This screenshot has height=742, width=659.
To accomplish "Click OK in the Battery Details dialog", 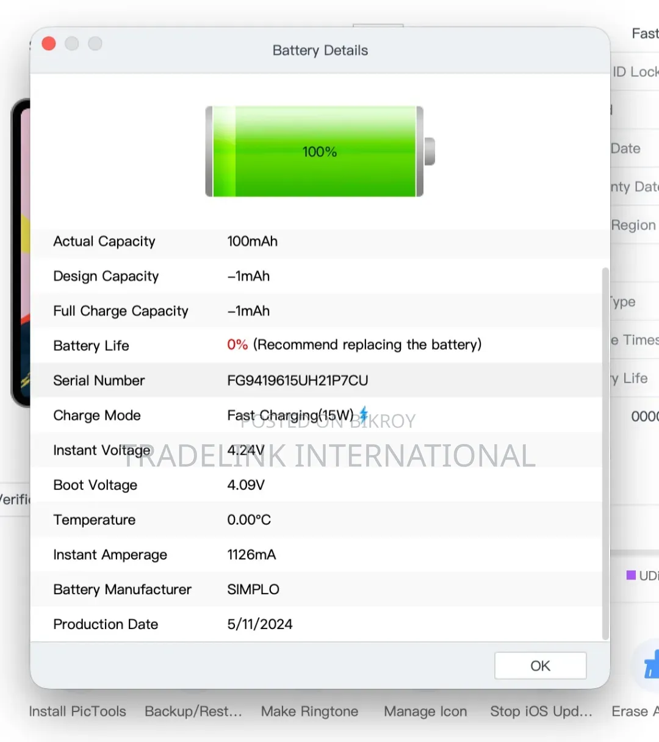I will pos(540,666).
